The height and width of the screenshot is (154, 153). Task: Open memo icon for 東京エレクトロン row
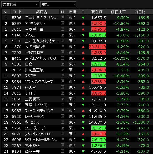(x=63, y=105)
